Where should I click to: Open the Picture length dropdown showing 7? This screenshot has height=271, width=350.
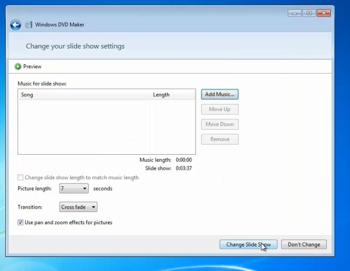[74, 189]
